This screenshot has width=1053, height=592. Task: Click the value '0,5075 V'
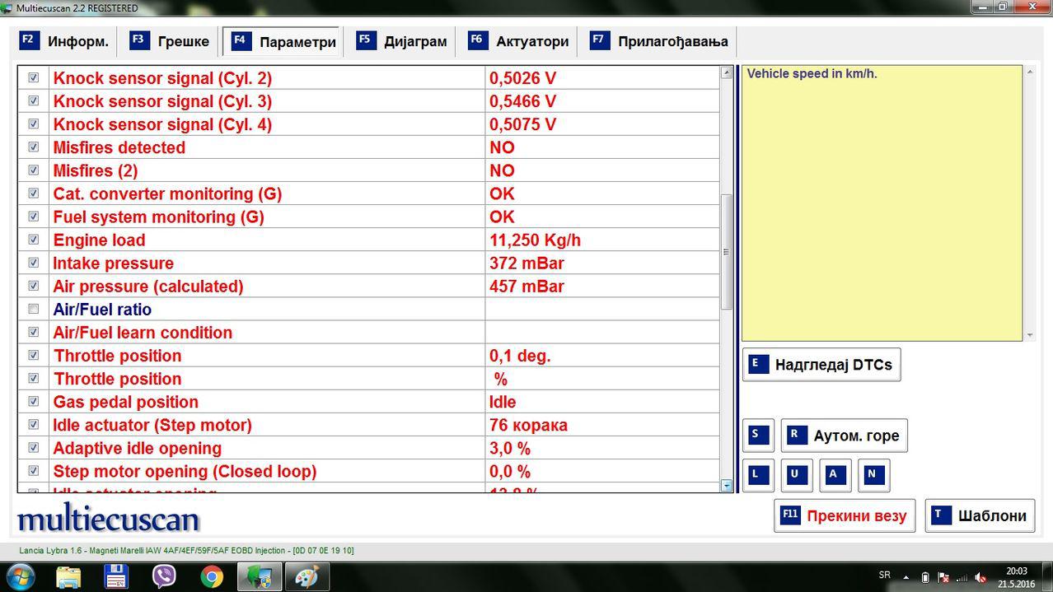522,124
